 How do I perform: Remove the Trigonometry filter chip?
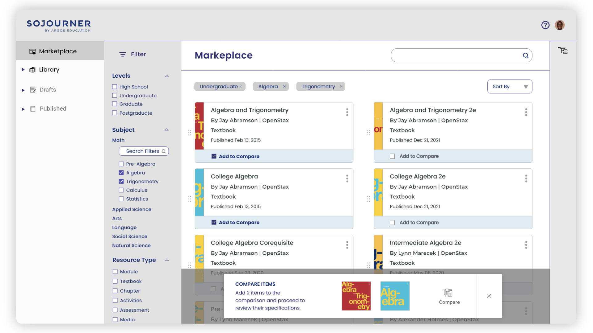pos(341,87)
